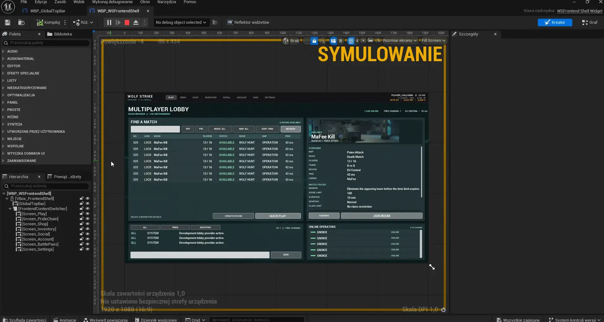Switch to WBP_GlobalTopBar tab

pyautogui.click(x=48, y=11)
